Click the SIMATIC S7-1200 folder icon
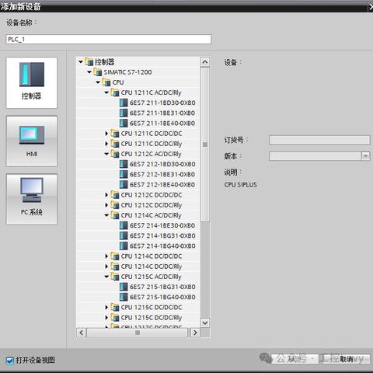 pos(98,72)
